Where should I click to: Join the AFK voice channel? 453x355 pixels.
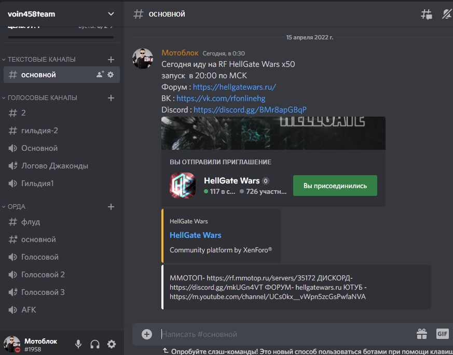[62, 310]
